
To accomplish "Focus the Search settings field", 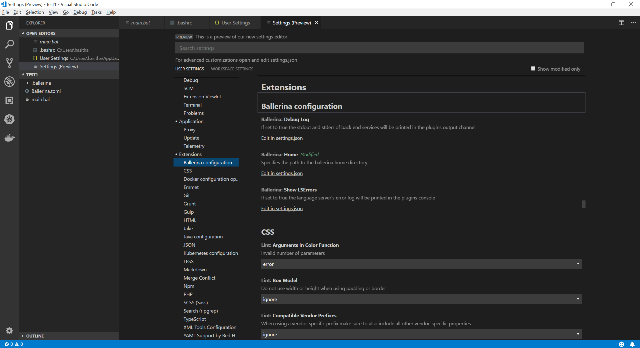I will (x=379, y=48).
